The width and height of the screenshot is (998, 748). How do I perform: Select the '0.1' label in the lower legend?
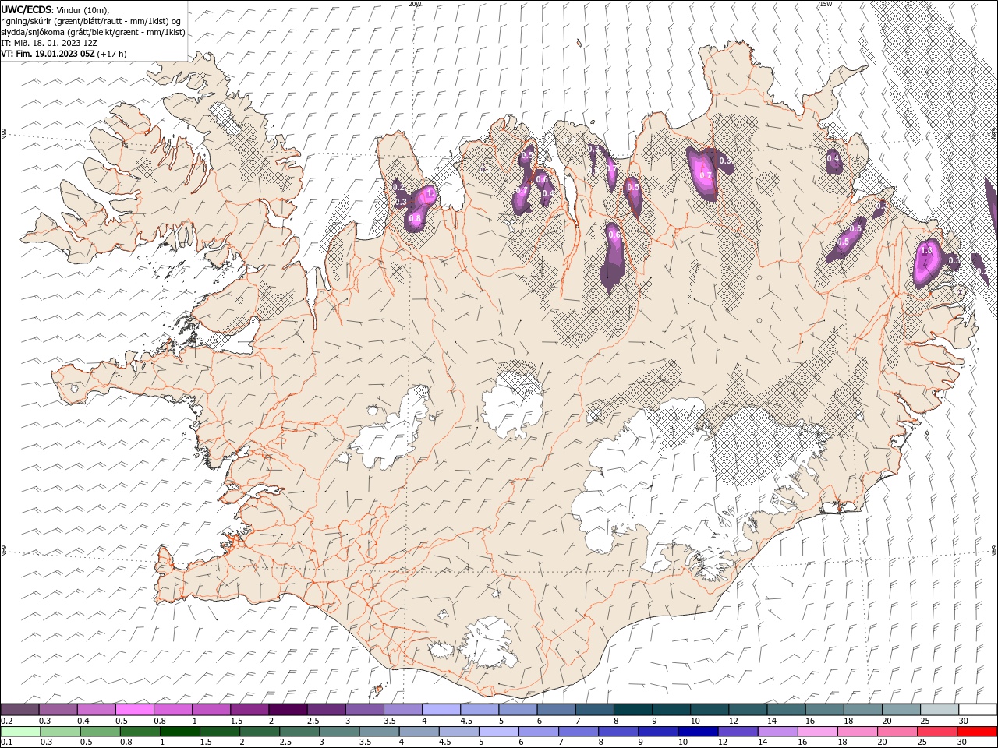6,742
